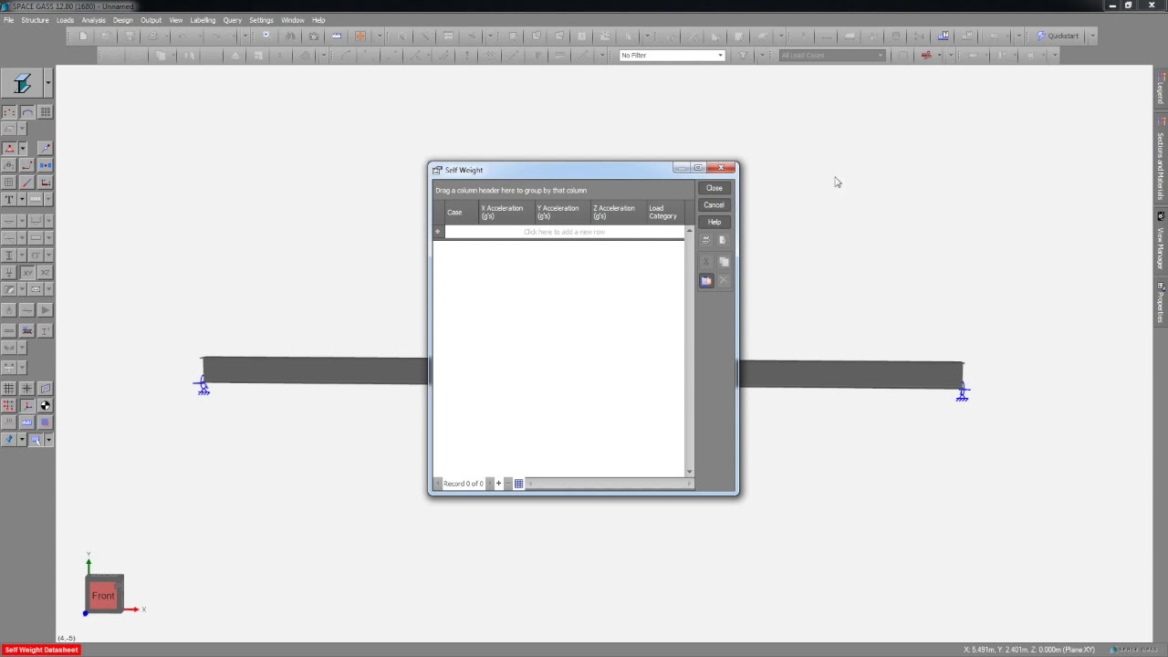Open the Design menu
Viewport: 1168px width, 657px height.
tap(122, 20)
